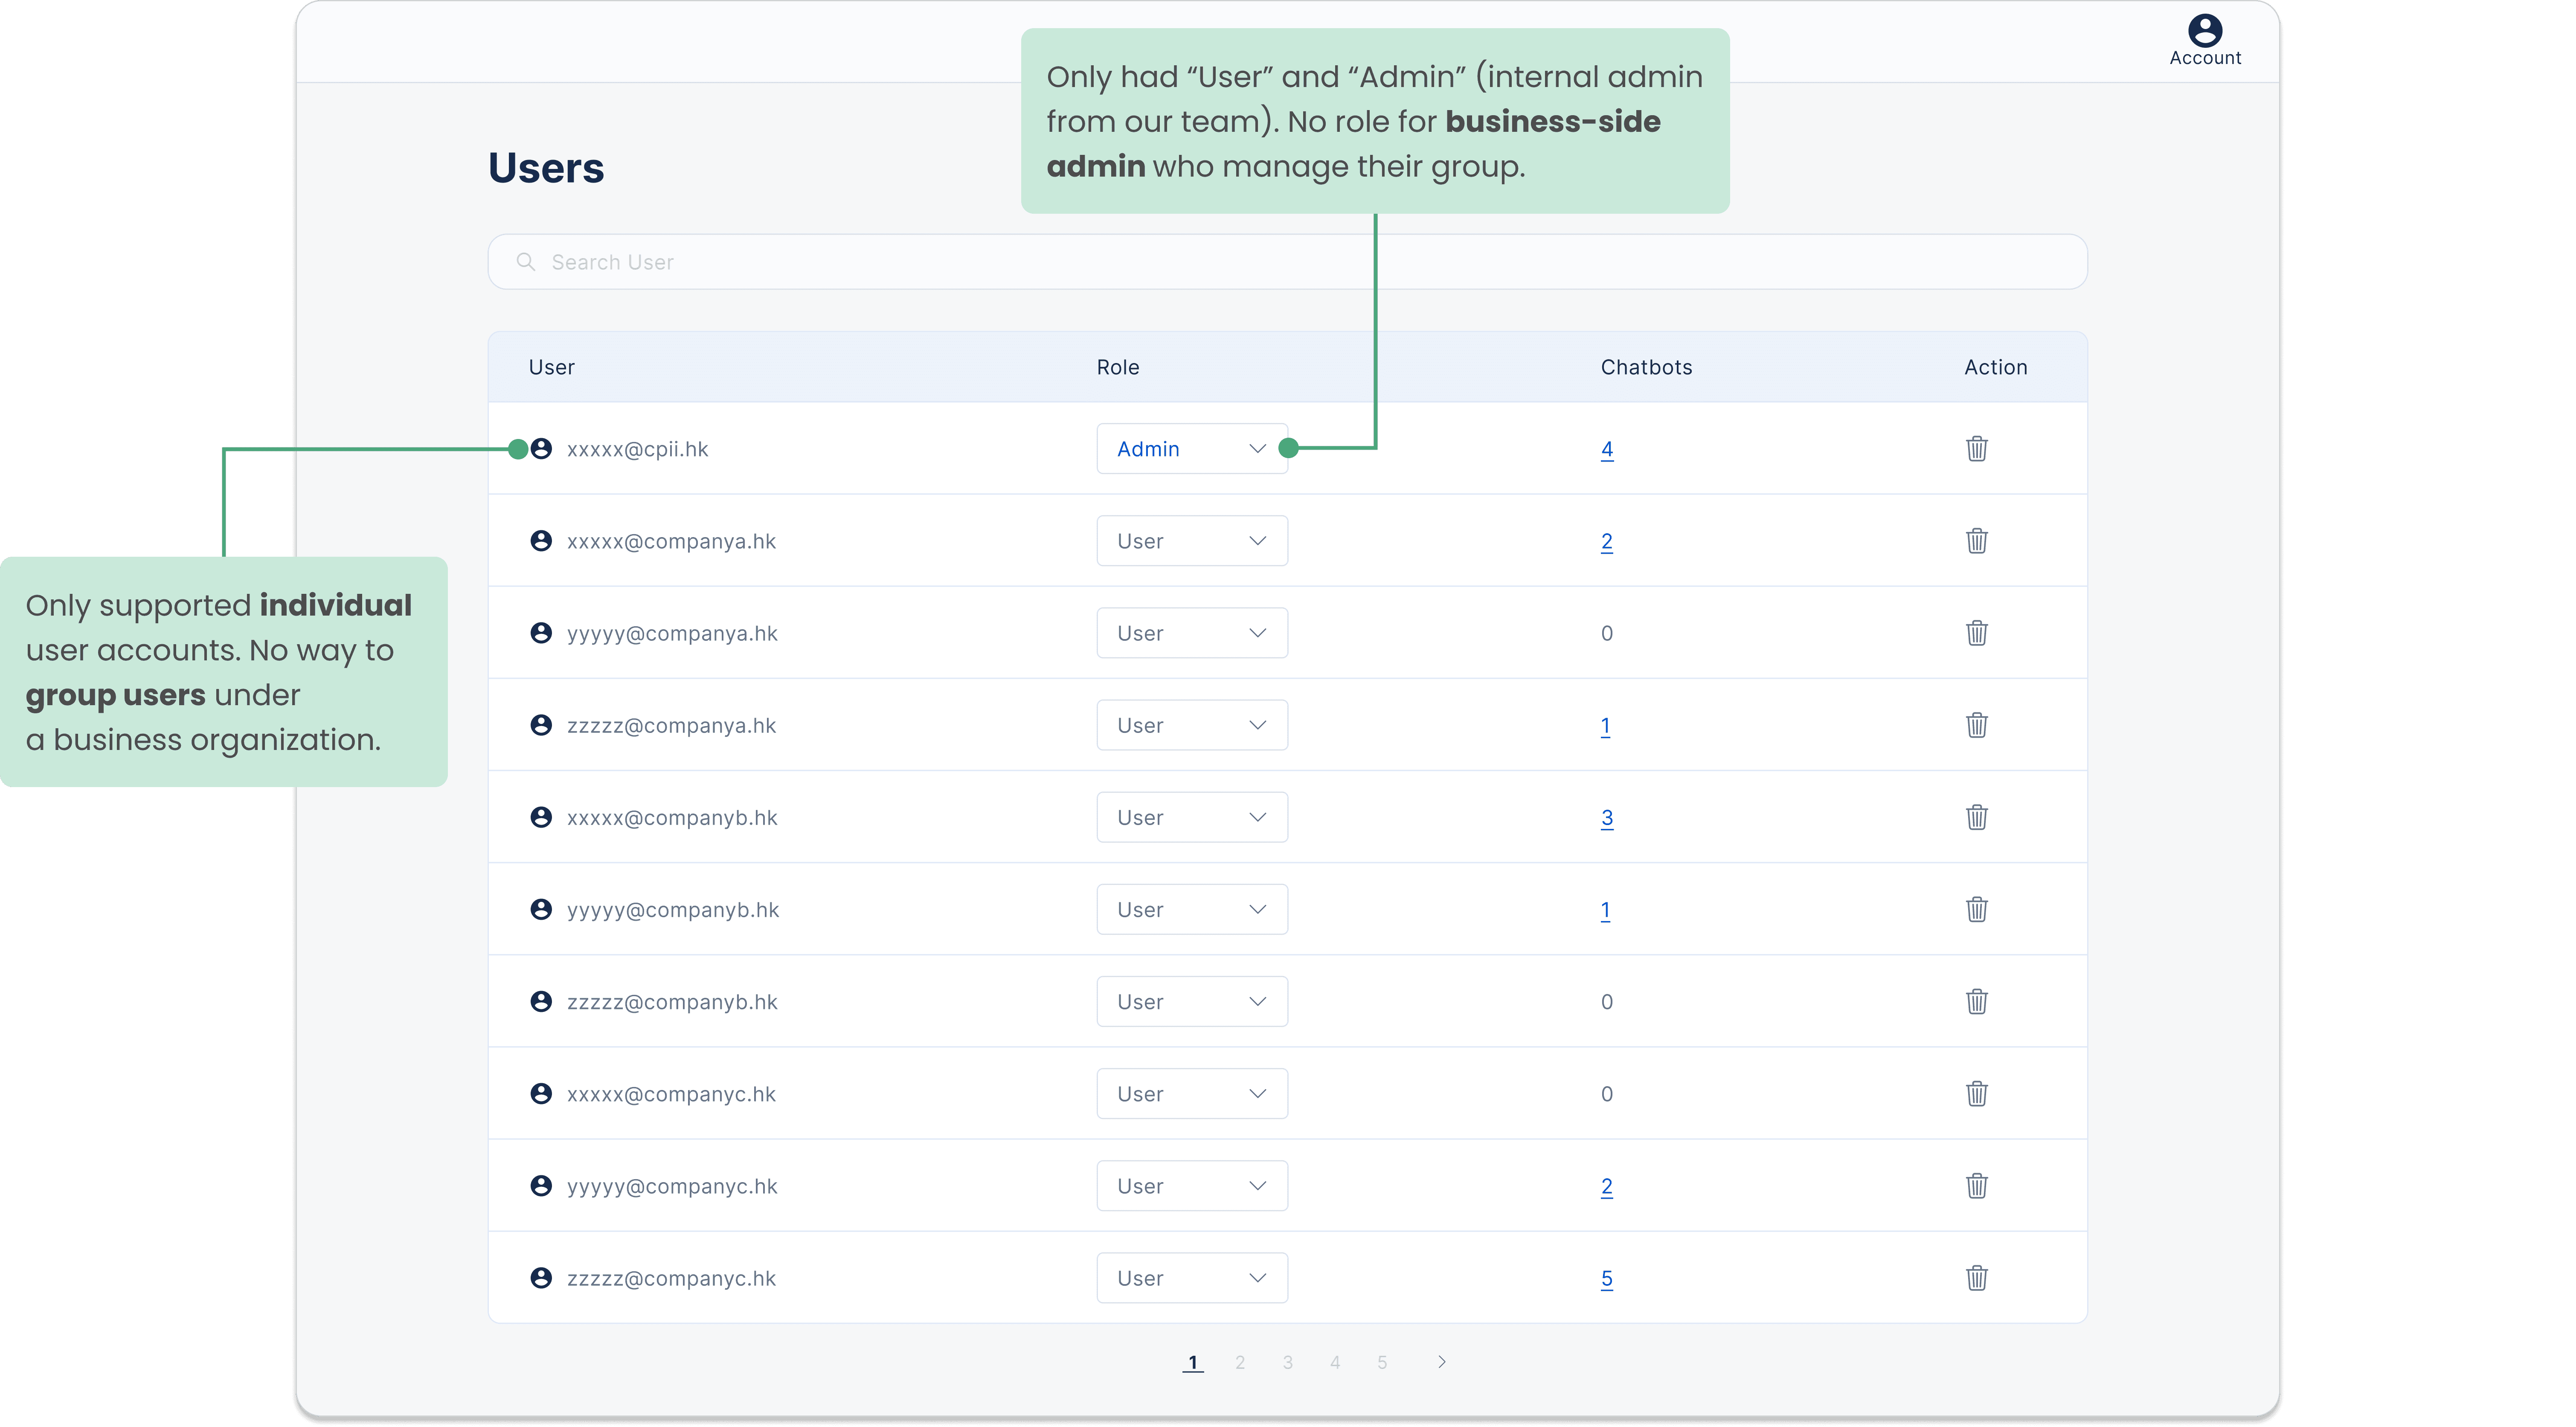Jump to page 5 in pagination
Viewport: 2576px width, 1427px height.
click(1382, 1362)
